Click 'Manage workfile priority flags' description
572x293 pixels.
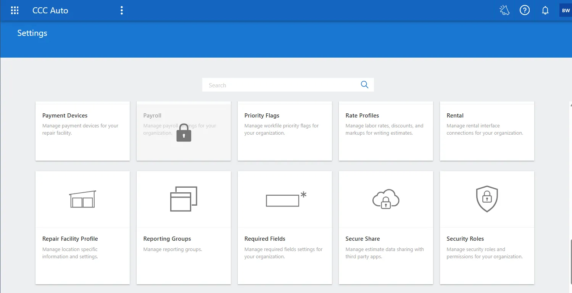[x=282, y=129]
